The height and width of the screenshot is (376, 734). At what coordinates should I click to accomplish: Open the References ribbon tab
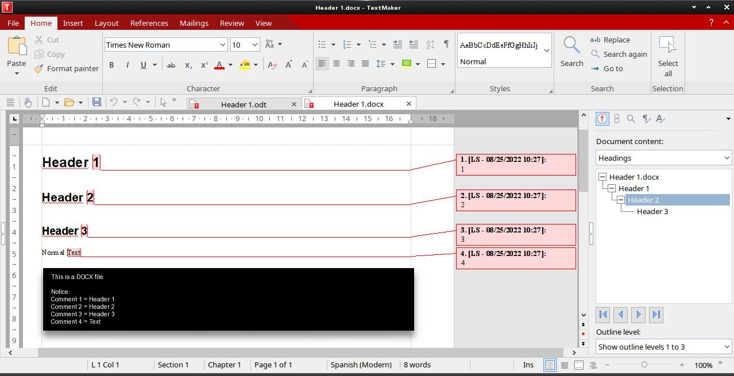pyautogui.click(x=149, y=23)
